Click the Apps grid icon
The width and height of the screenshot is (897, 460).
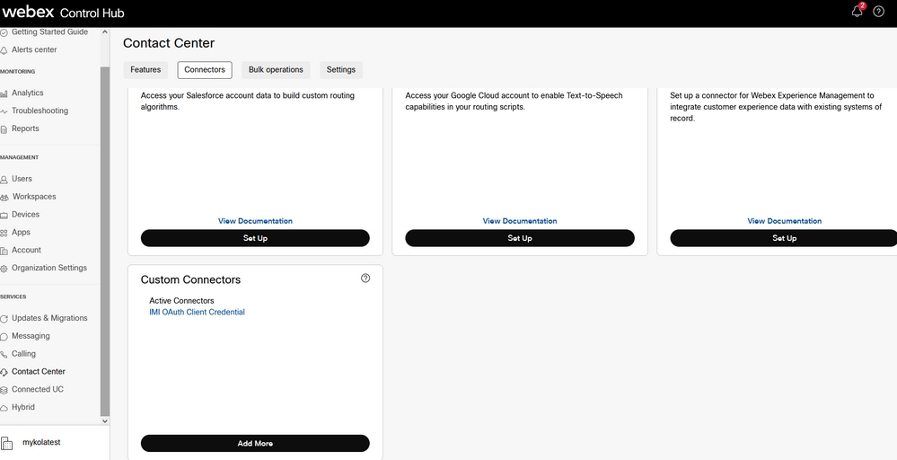click(4, 233)
